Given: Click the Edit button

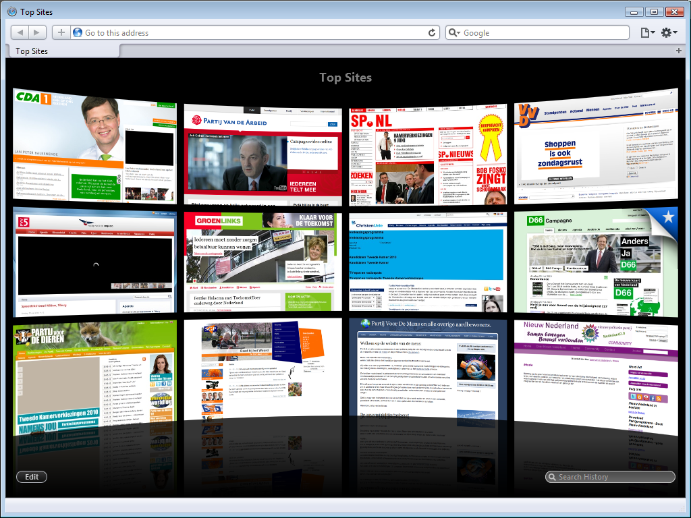Looking at the screenshot, I should pyautogui.click(x=32, y=477).
